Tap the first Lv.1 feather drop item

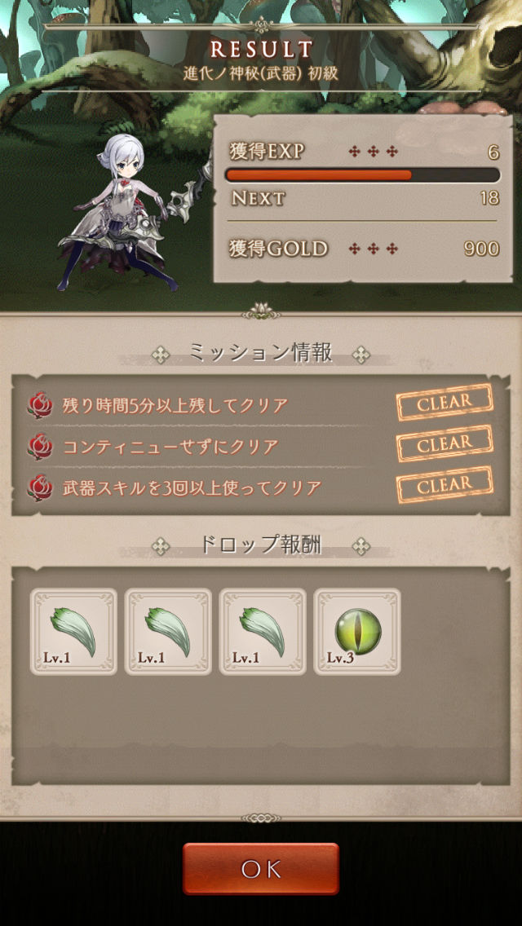73,631
